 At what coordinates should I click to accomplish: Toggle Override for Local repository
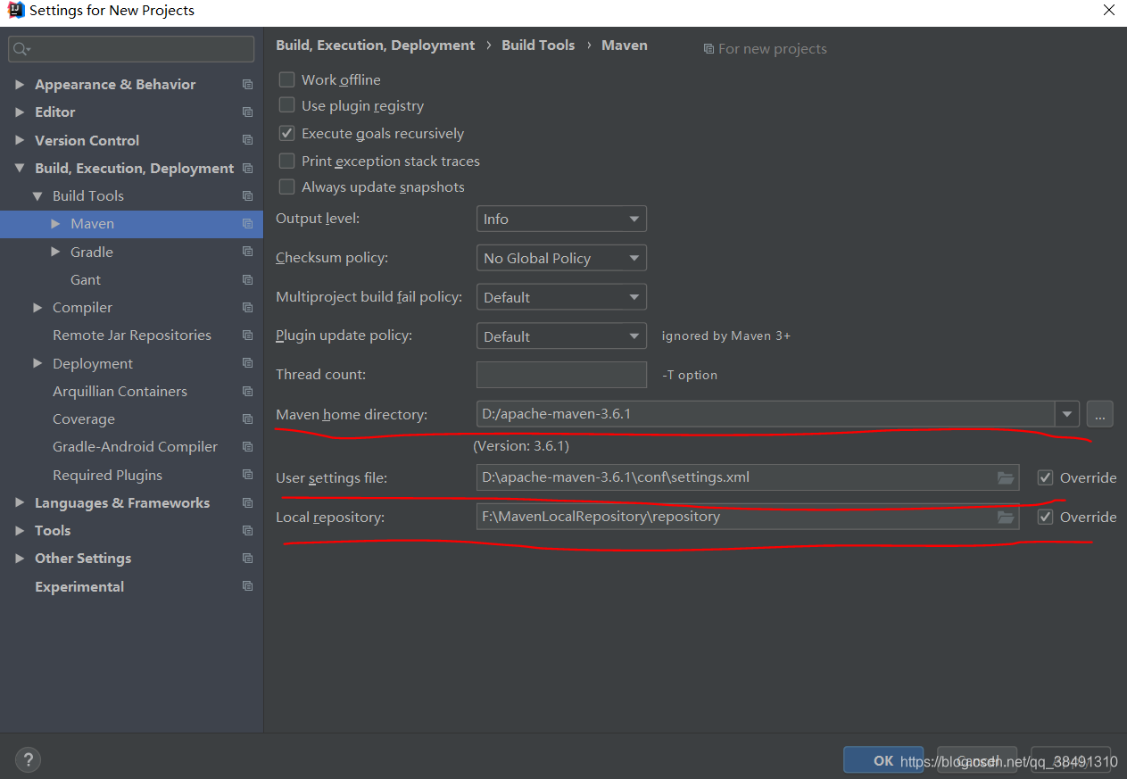1045,517
